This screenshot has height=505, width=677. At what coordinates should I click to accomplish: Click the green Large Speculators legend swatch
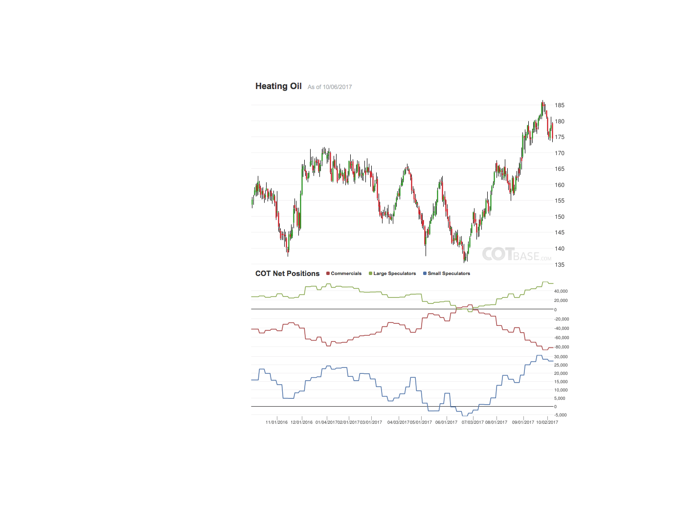coord(370,274)
